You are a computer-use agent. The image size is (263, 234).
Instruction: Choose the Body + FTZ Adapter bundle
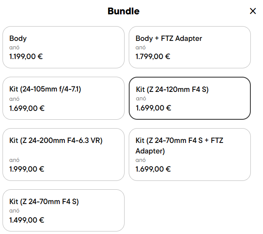click(189, 47)
